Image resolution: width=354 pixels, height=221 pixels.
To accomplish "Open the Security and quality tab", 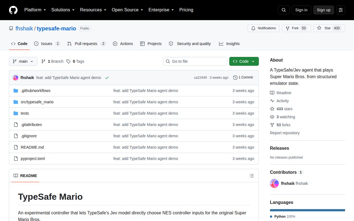I will (x=190, y=44).
